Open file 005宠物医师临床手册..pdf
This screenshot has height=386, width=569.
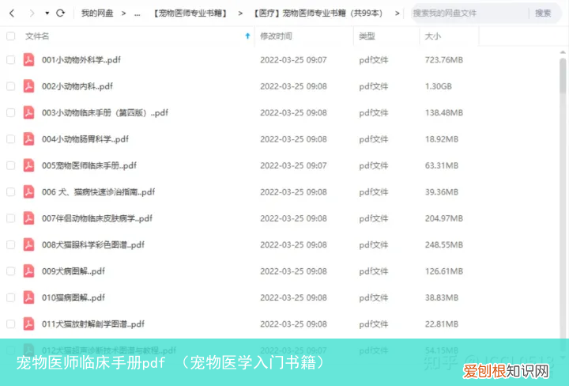pyautogui.click(x=89, y=166)
